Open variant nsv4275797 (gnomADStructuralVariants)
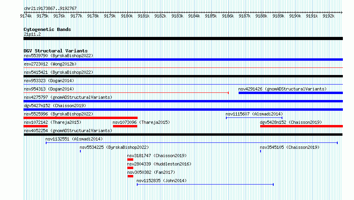This screenshot has width=354, height=200. tap(68, 97)
